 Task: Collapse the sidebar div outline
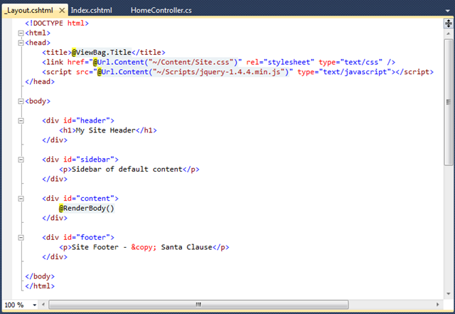[21, 159]
